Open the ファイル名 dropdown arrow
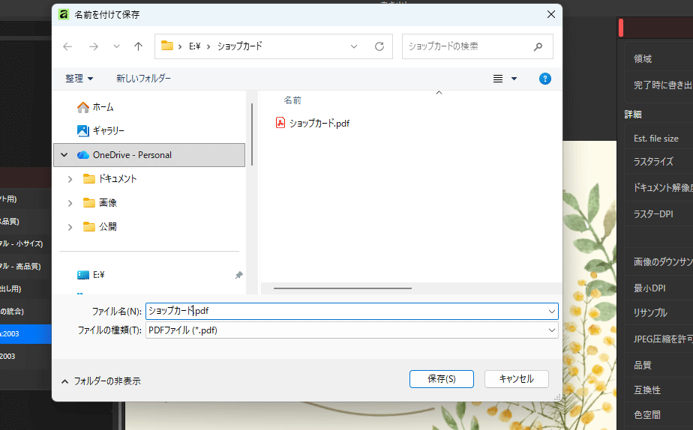The height and width of the screenshot is (430, 693). tap(551, 311)
